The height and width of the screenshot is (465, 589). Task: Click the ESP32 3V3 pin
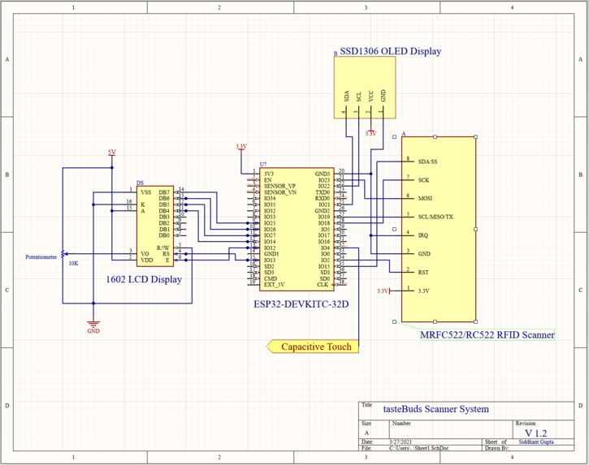(x=269, y=174)
